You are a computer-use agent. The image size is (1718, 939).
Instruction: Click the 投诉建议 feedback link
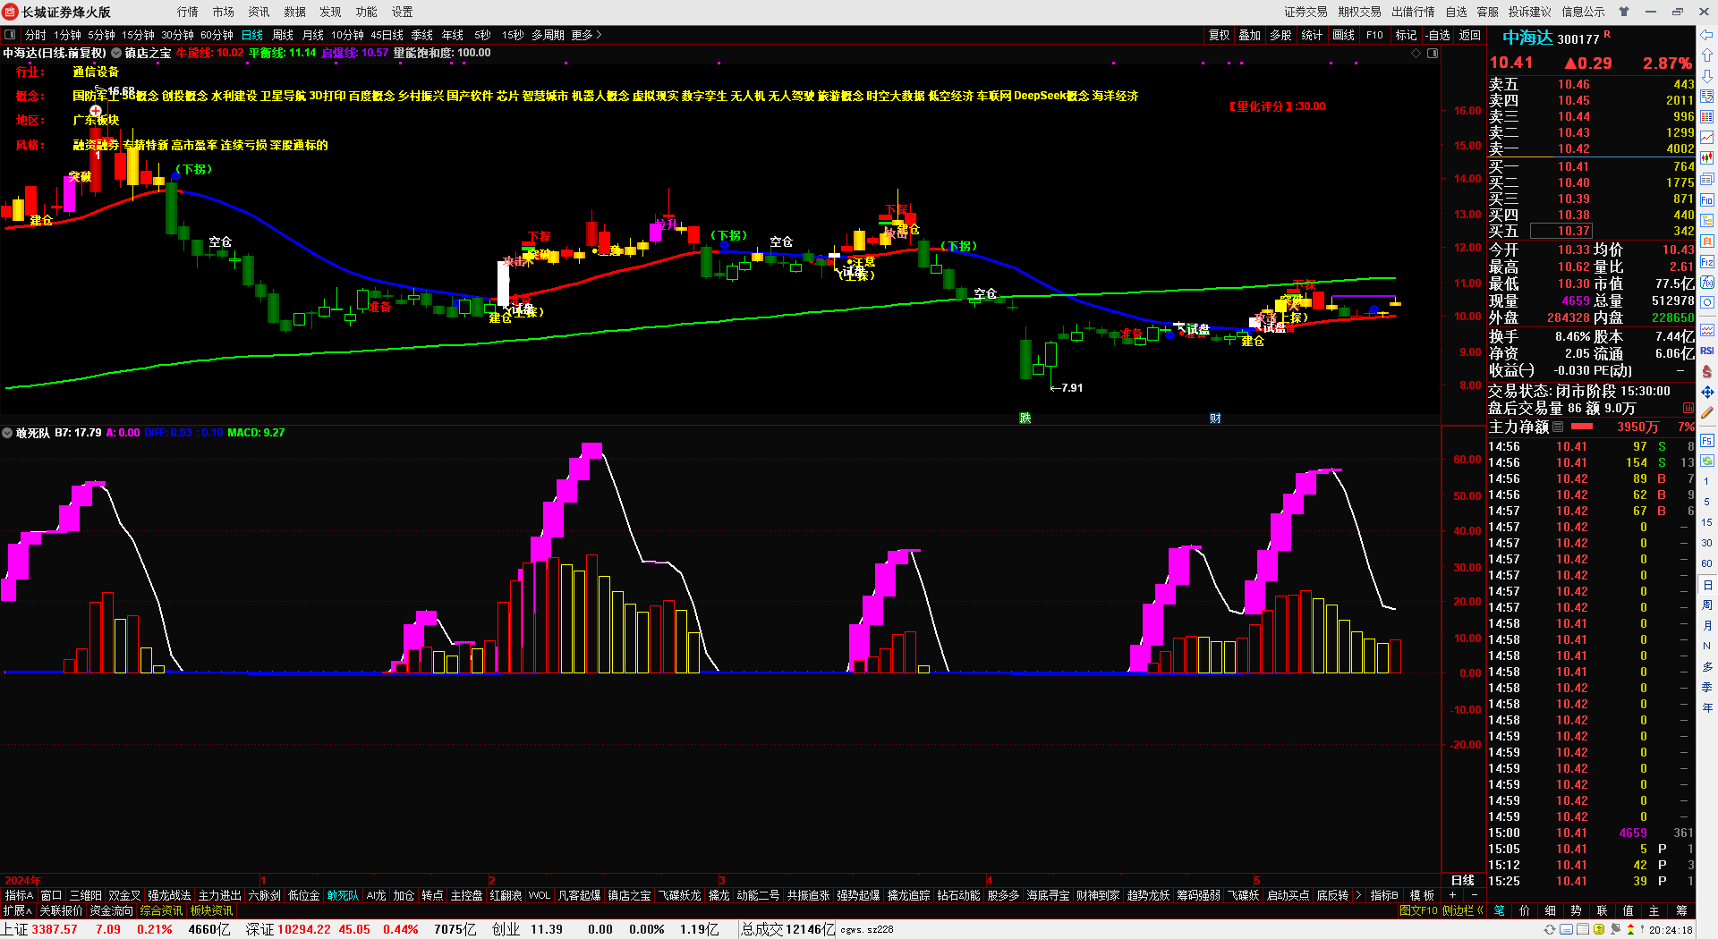point(1530,12)
